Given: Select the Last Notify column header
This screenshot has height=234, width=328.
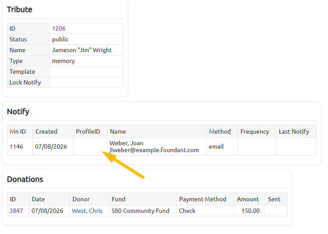Looking at the screenshot, I should (x=296, y=131).
